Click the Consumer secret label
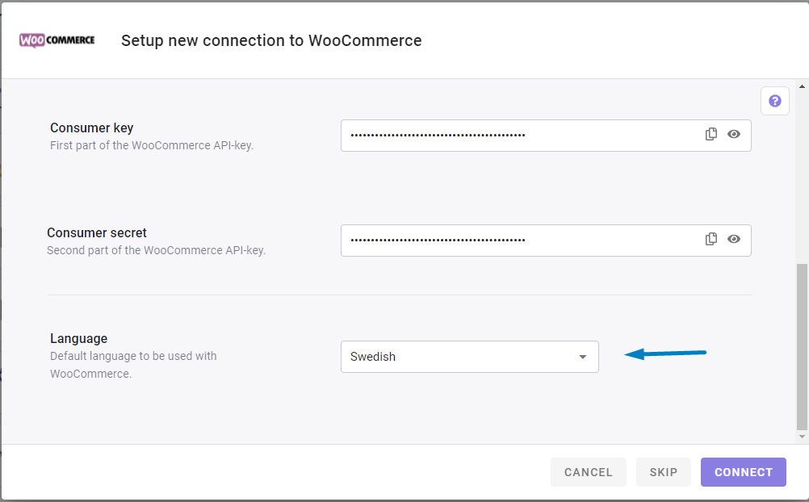This screenshot has width=809, height=502. pyautogui.click(x=97, y=232)
